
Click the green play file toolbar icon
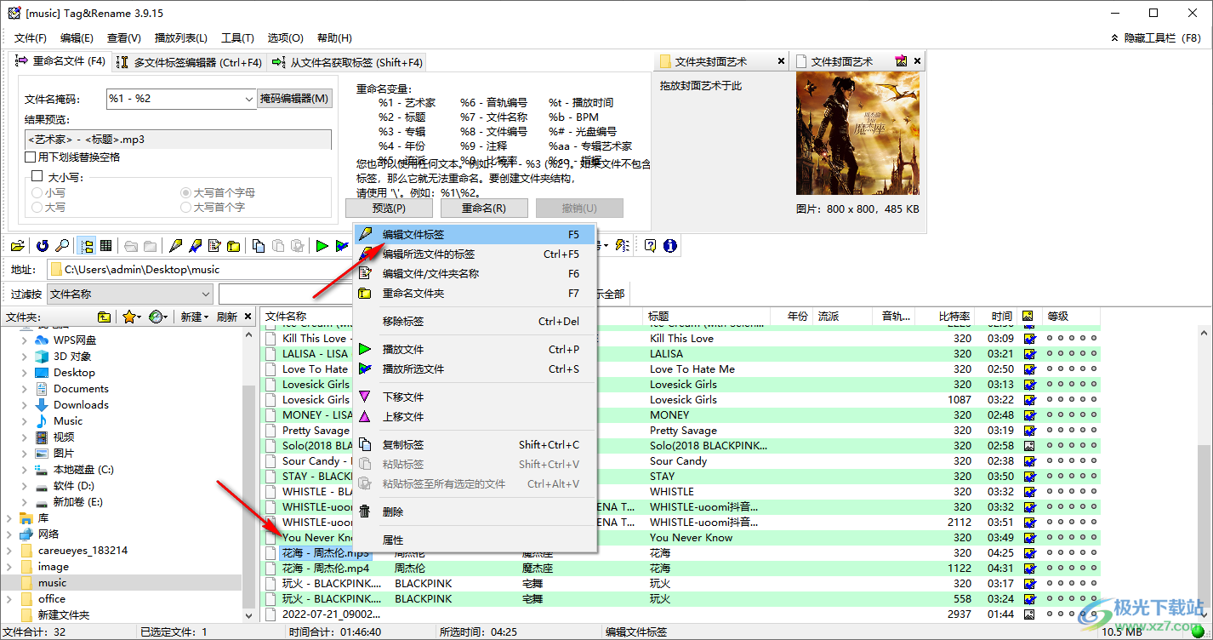tap(322, 245)
